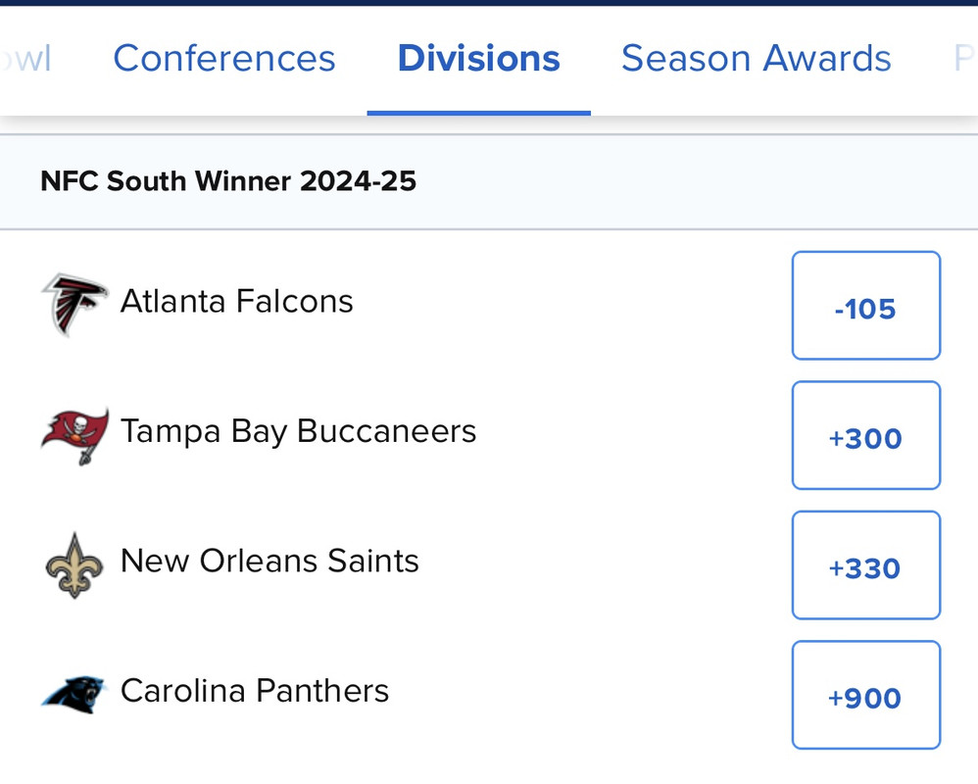Click the Tampa Bay Buccaneers flag logo
Image resolution: width=978 pixels, height=784 pixels.
click(74, 435)
